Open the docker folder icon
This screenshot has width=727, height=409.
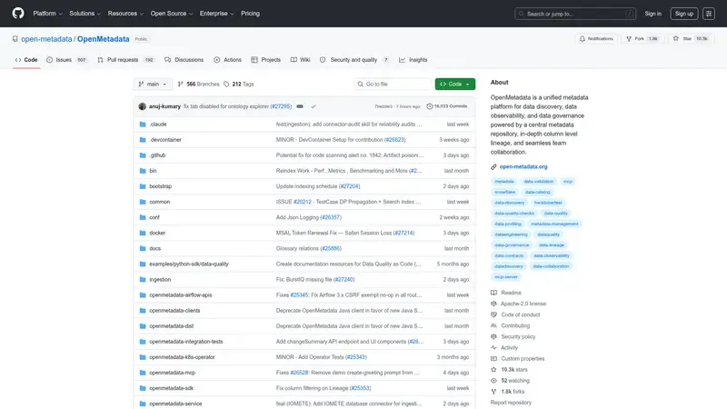point(143,233)
